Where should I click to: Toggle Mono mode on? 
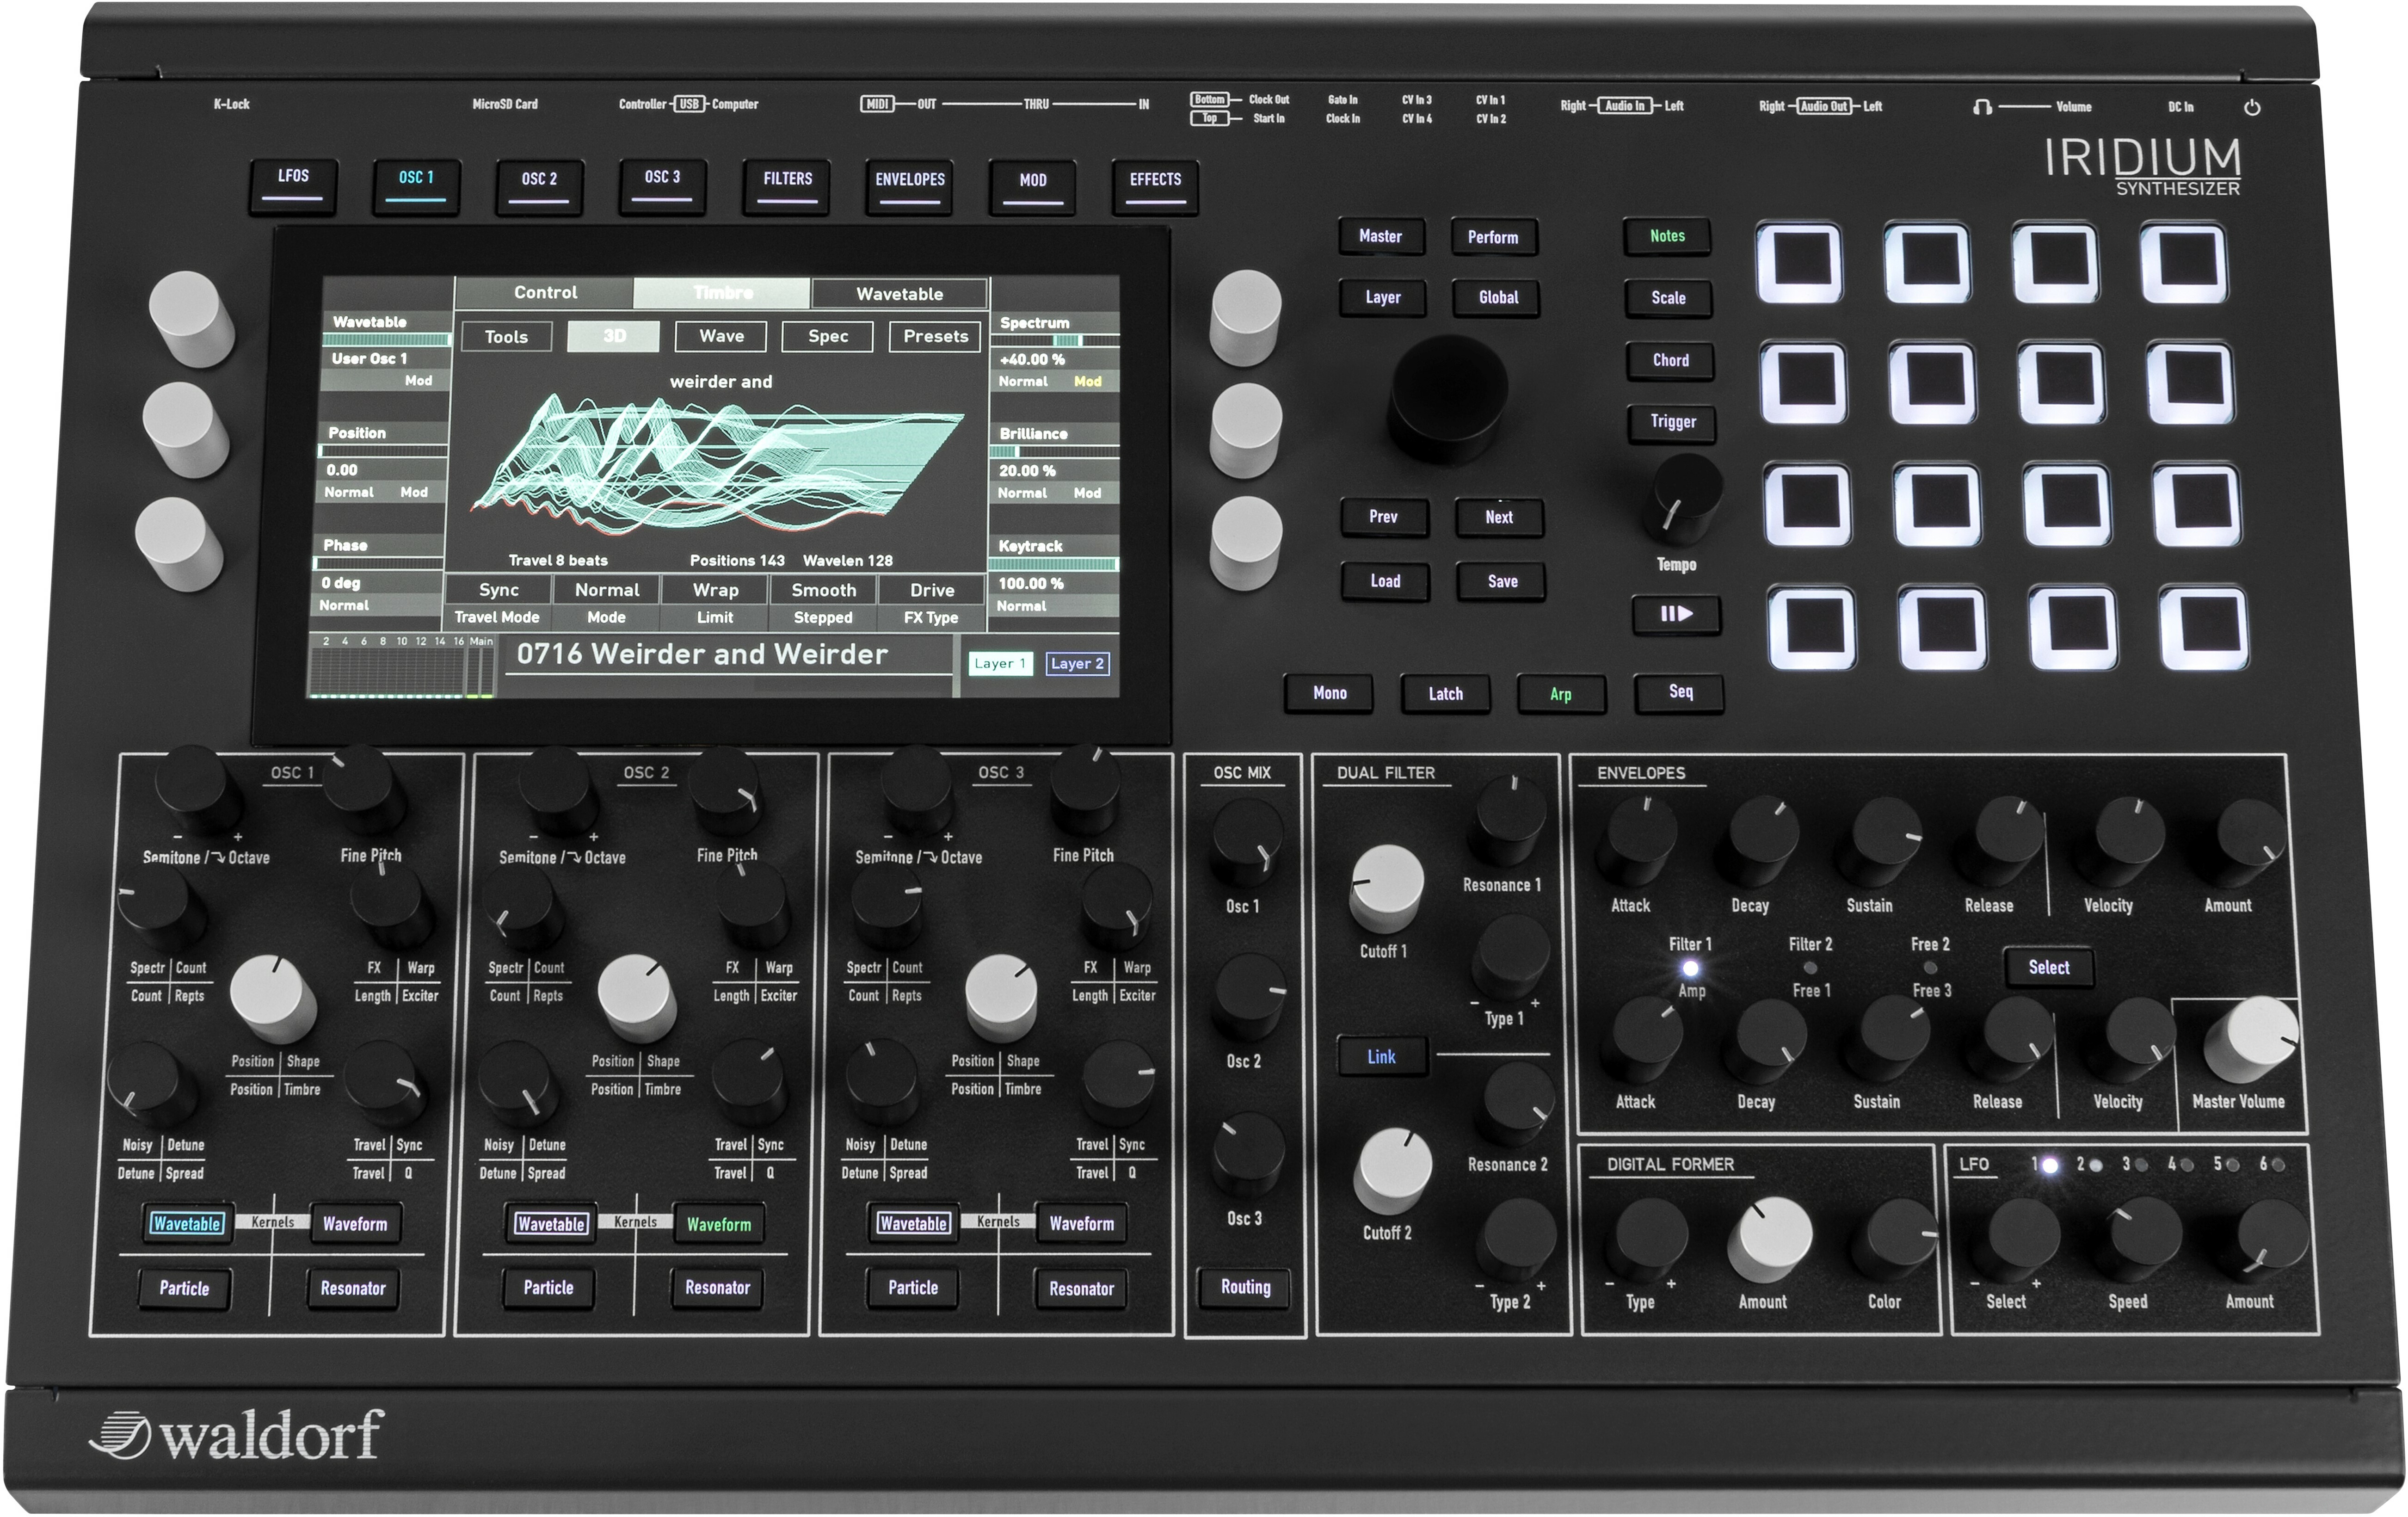tap(1329, 693)
